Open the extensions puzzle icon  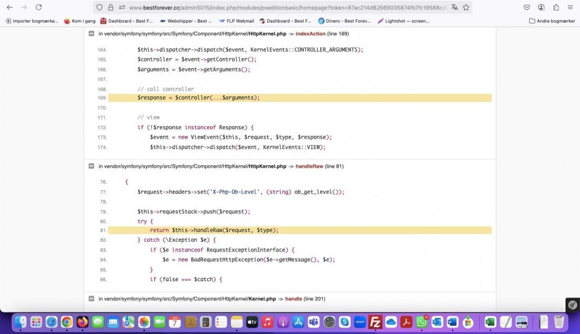tap(556, 7)
